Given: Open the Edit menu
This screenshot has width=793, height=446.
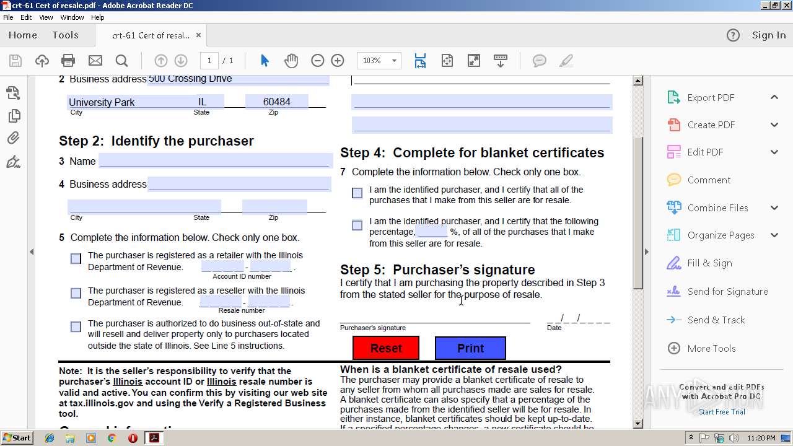Looking at the screenshot, I should 26,17.
